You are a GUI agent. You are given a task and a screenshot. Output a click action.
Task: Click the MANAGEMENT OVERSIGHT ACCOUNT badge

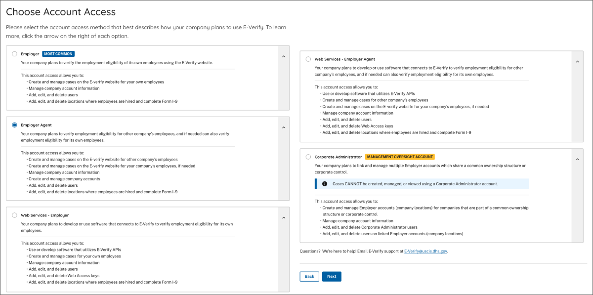(400, 157)
